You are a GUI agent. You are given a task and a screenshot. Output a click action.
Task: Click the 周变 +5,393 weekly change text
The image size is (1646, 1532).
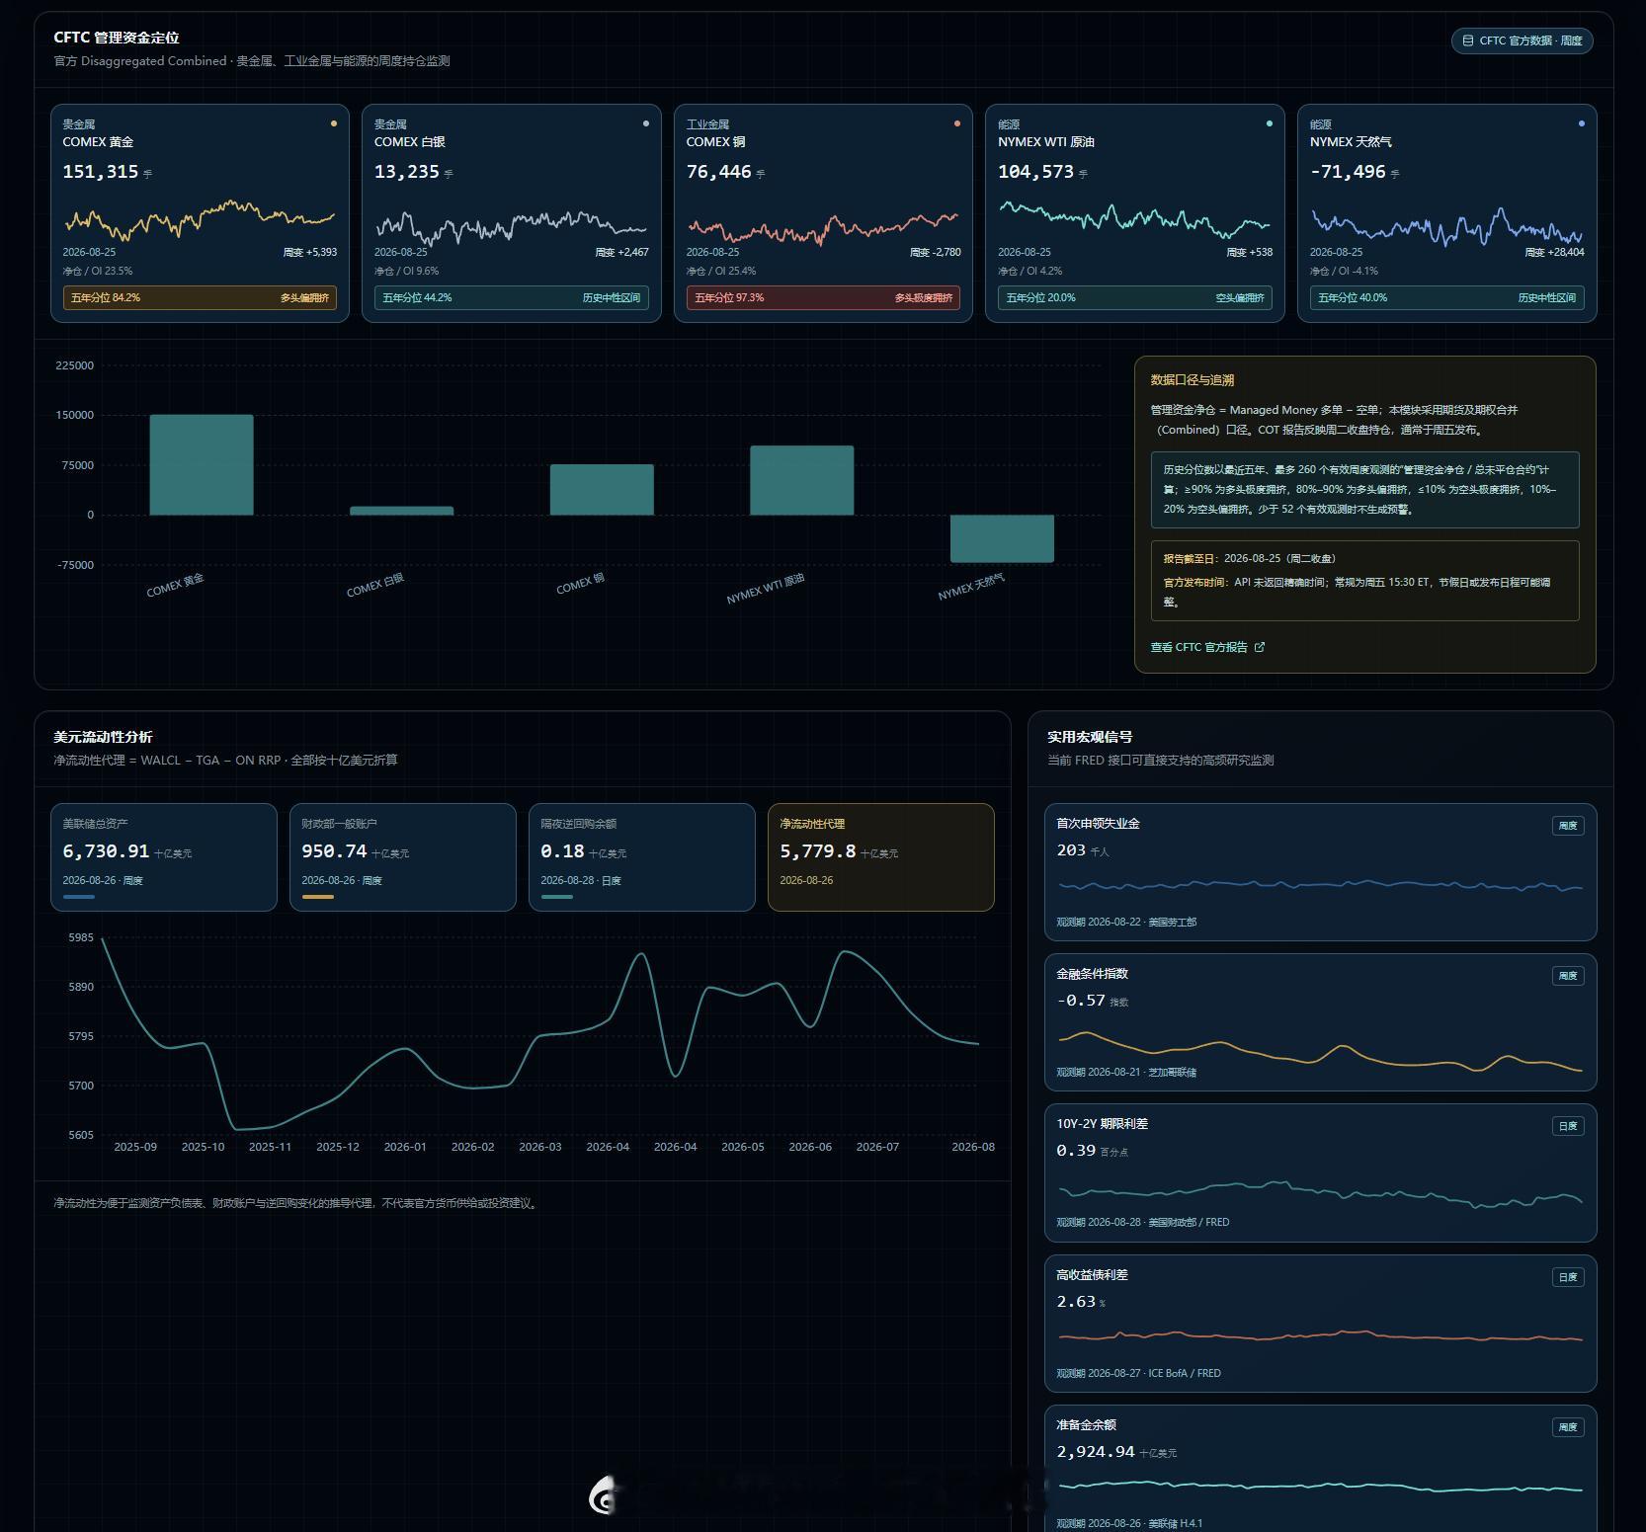(310, 252)
